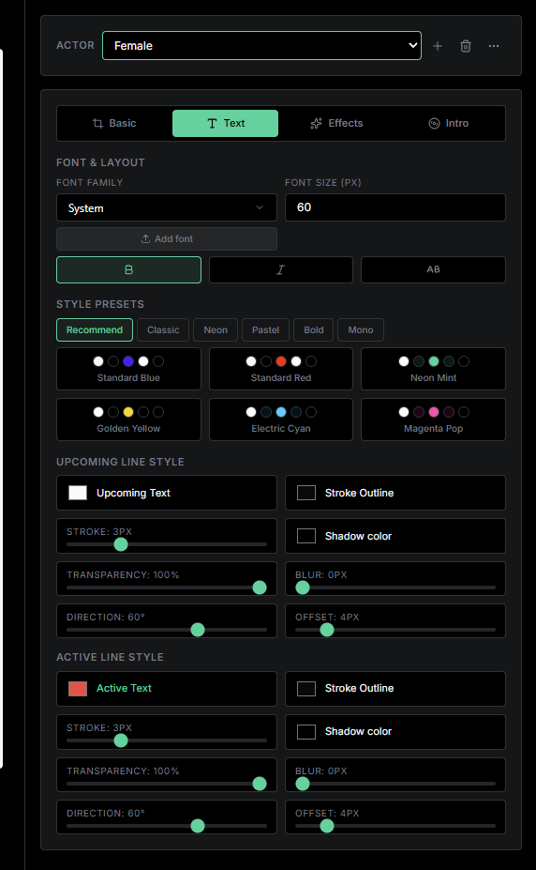
Task: Open active line Stroke Outline color swatch
Action: pyautogui.click(x=306, y=689)
